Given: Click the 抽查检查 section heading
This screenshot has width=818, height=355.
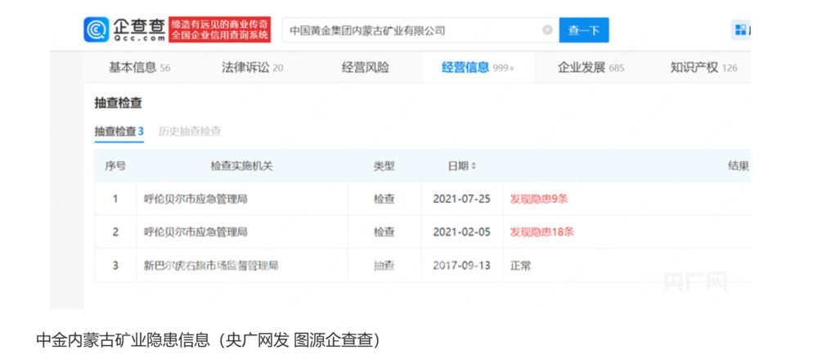Looking at the screenshot, I should point(118,103).
